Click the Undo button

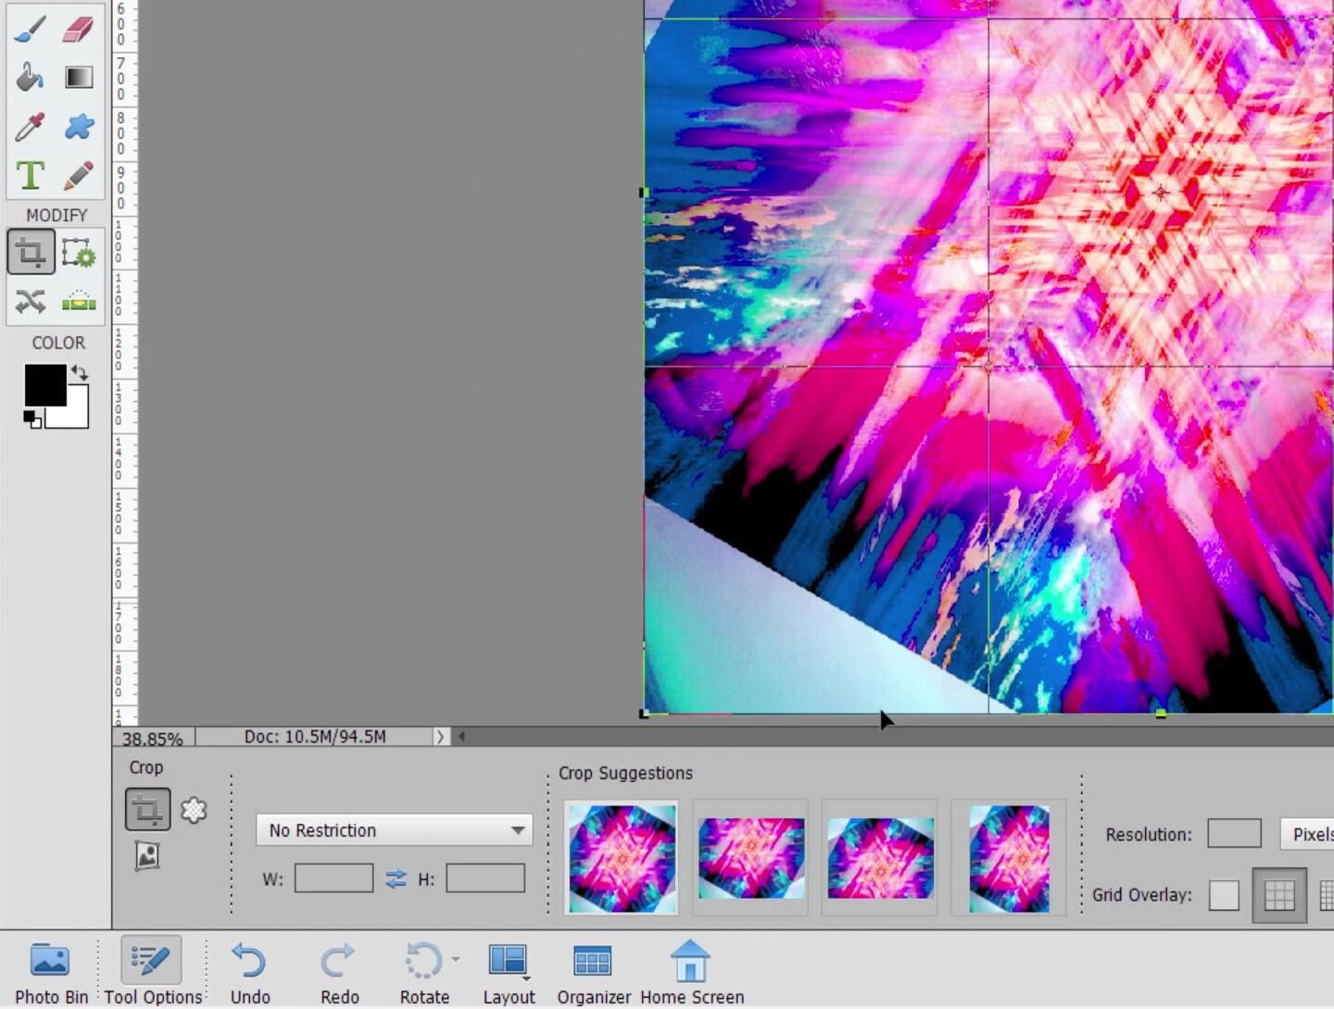click(250, 972)
